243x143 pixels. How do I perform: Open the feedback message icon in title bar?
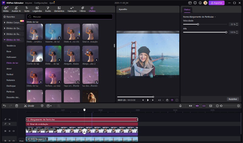pyautogui.click(x=195, y=3)
